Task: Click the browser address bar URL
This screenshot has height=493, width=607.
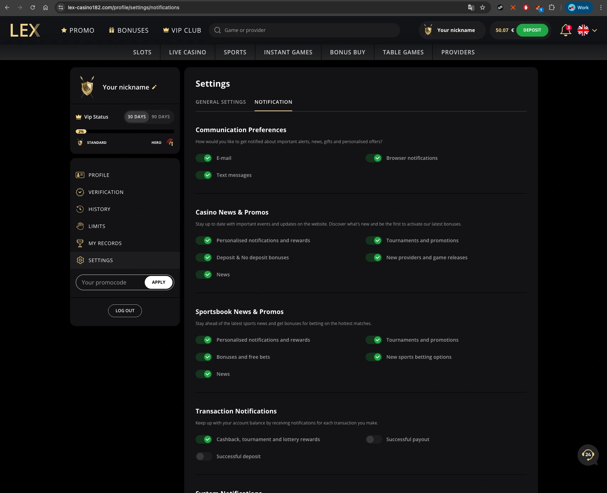Action: (x=124, y=7)
